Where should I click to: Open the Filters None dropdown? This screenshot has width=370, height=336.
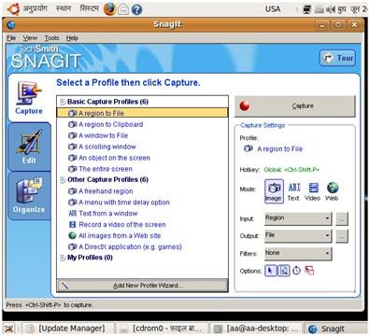click(x=298, y=253)
